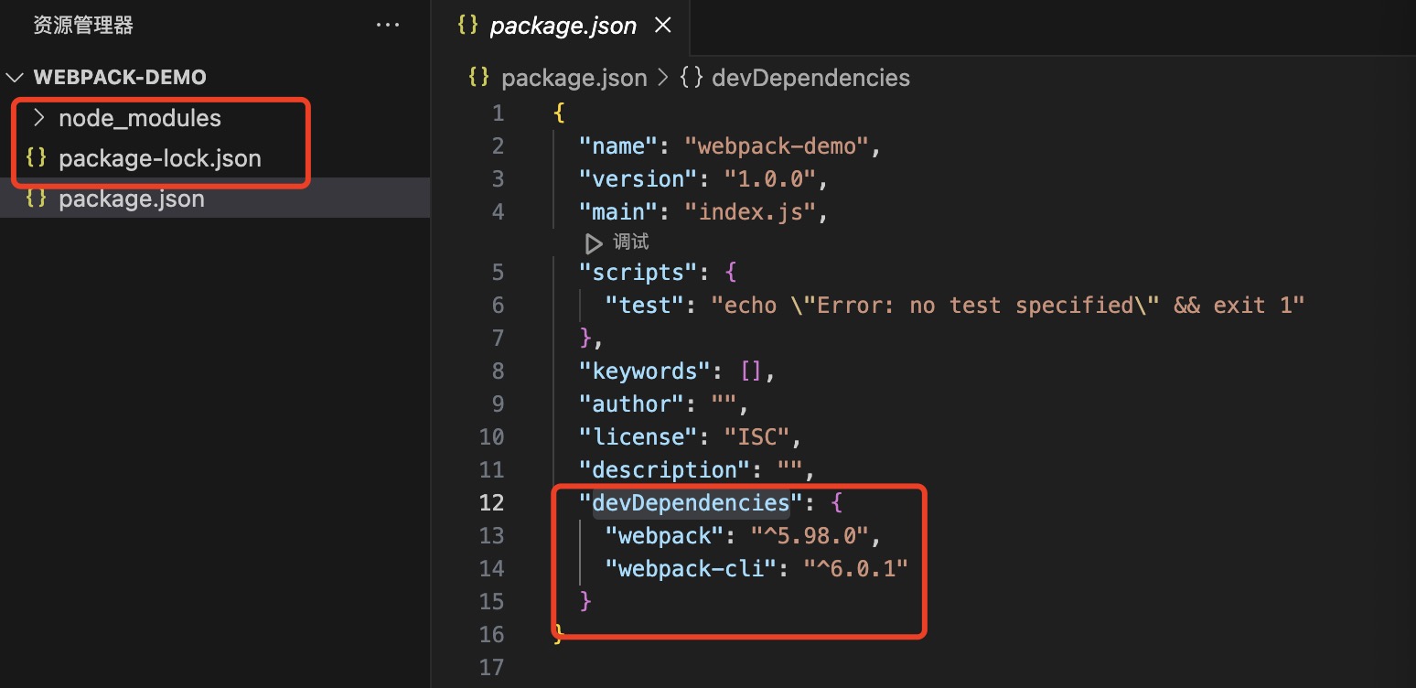Click line number 12 in the gutter

click(x=492, y=502)
